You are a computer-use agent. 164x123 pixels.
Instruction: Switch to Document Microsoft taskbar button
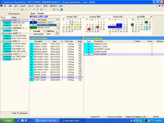[x=47, y=121]
